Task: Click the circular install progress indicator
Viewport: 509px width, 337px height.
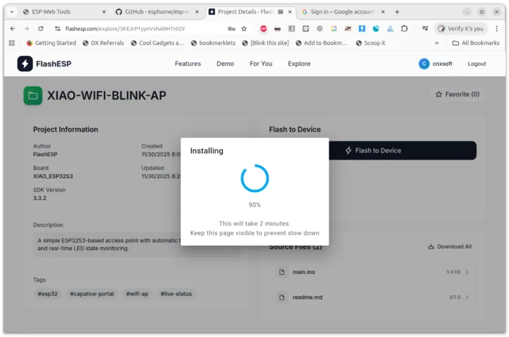Action: 255,179
